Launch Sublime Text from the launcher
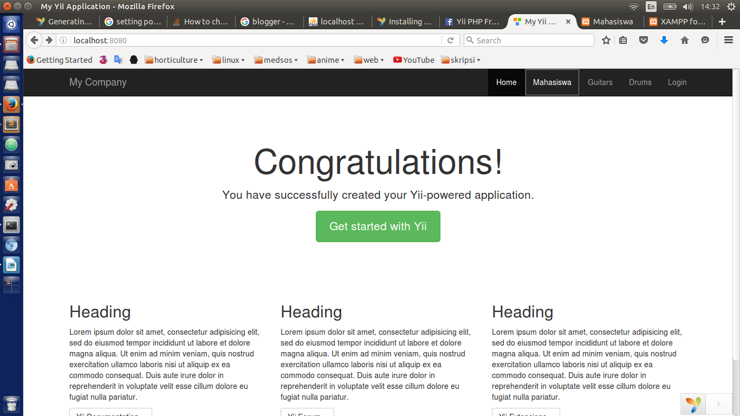This screenshot has height=416, width=740. click(11, 124)
